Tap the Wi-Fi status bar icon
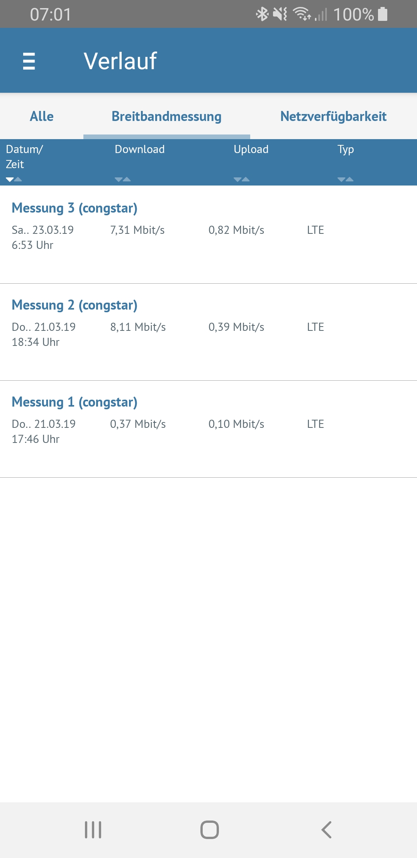The image size is (417, 858). pos(302,14)
